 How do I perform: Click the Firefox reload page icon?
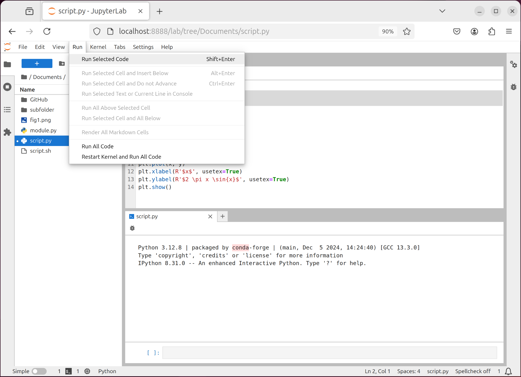tap(47, 31)
